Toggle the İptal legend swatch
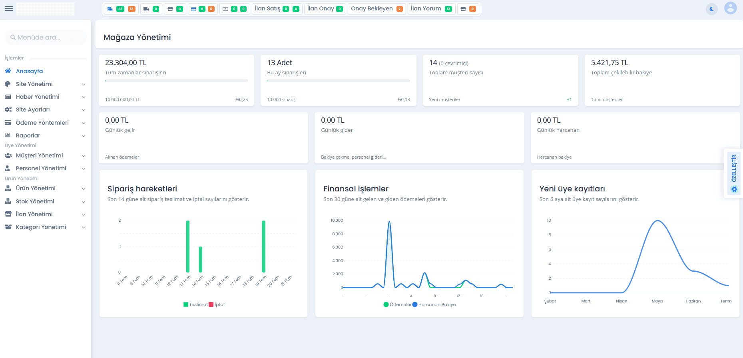Viewport: 743px width, 358px height. (x=211, y=304)
